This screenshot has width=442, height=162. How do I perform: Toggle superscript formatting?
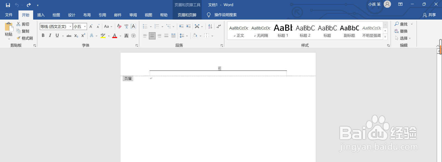[x=83, y=36]
